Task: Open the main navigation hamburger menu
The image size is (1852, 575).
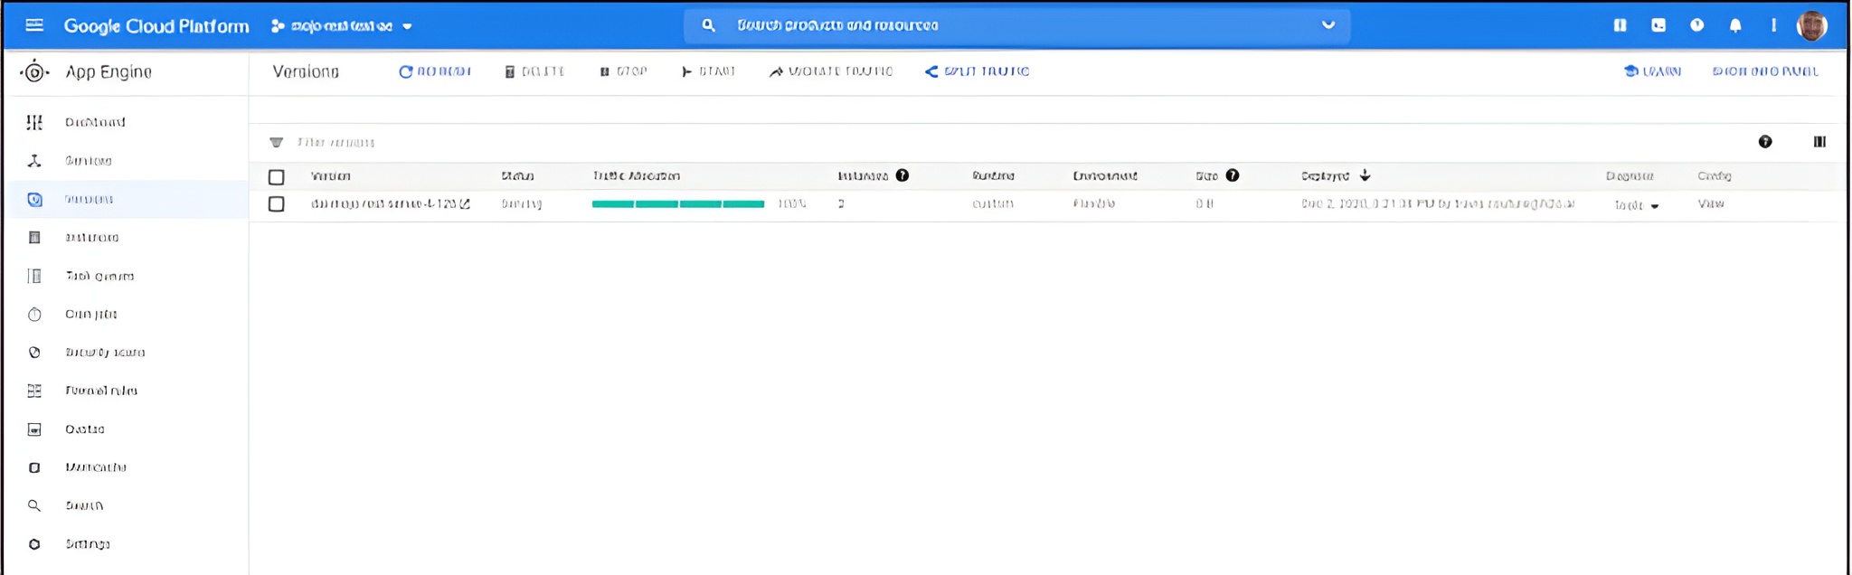Action: 34,25
